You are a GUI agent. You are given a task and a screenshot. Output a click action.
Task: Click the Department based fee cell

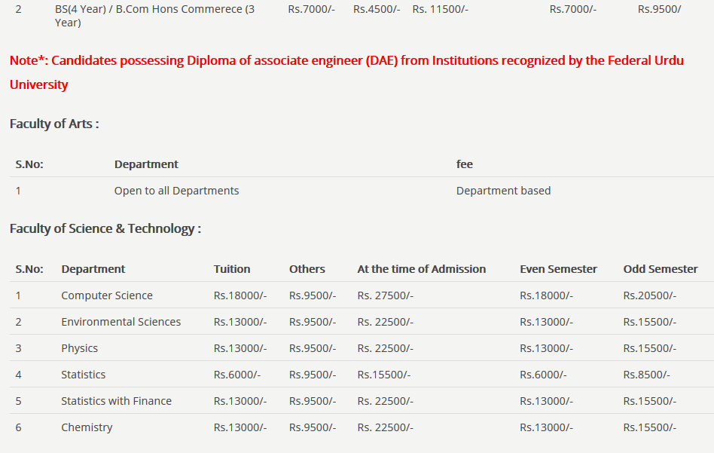point(503,191)
